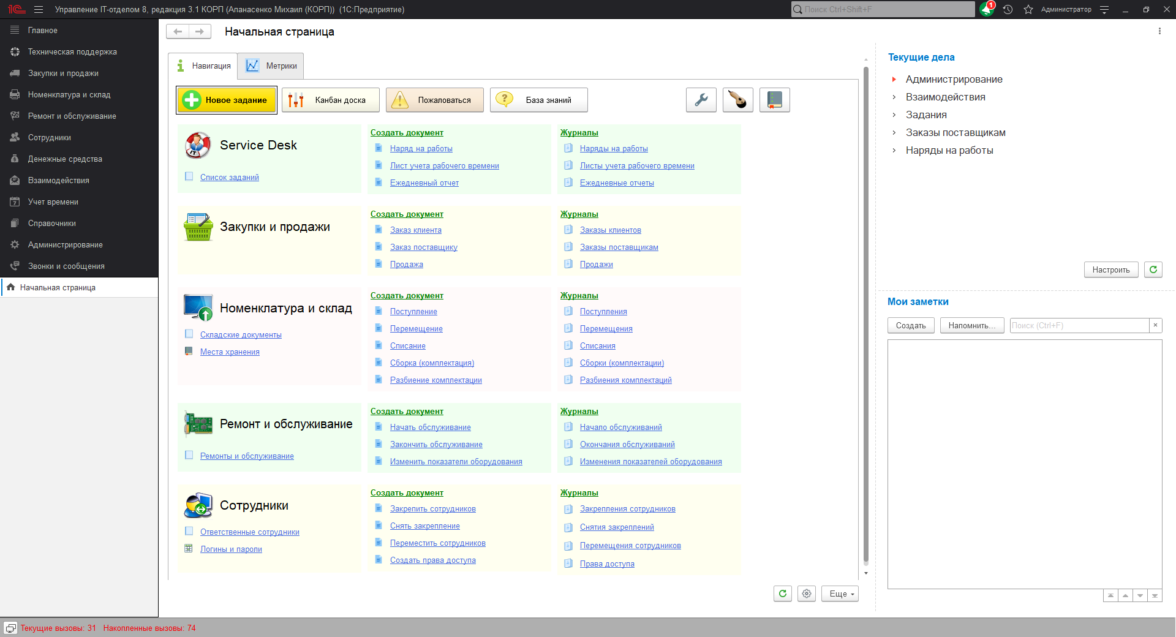Click the barcode scanner icon button

(x=737, y=100)
